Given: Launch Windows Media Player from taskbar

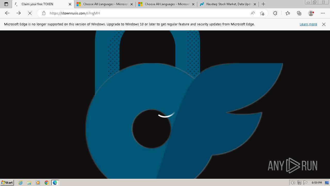Looking at the screenshot, I should 38,183.
